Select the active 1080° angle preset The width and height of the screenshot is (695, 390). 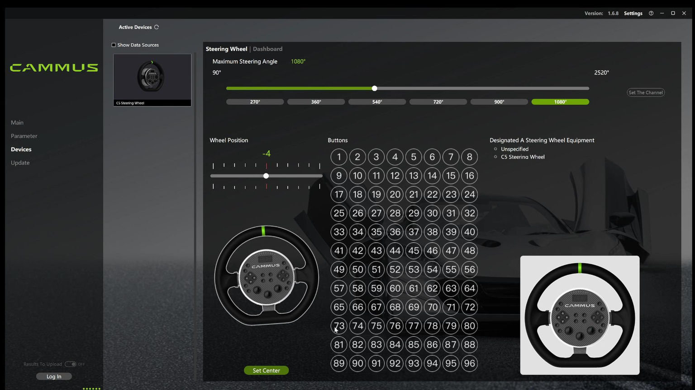point(560,102)
